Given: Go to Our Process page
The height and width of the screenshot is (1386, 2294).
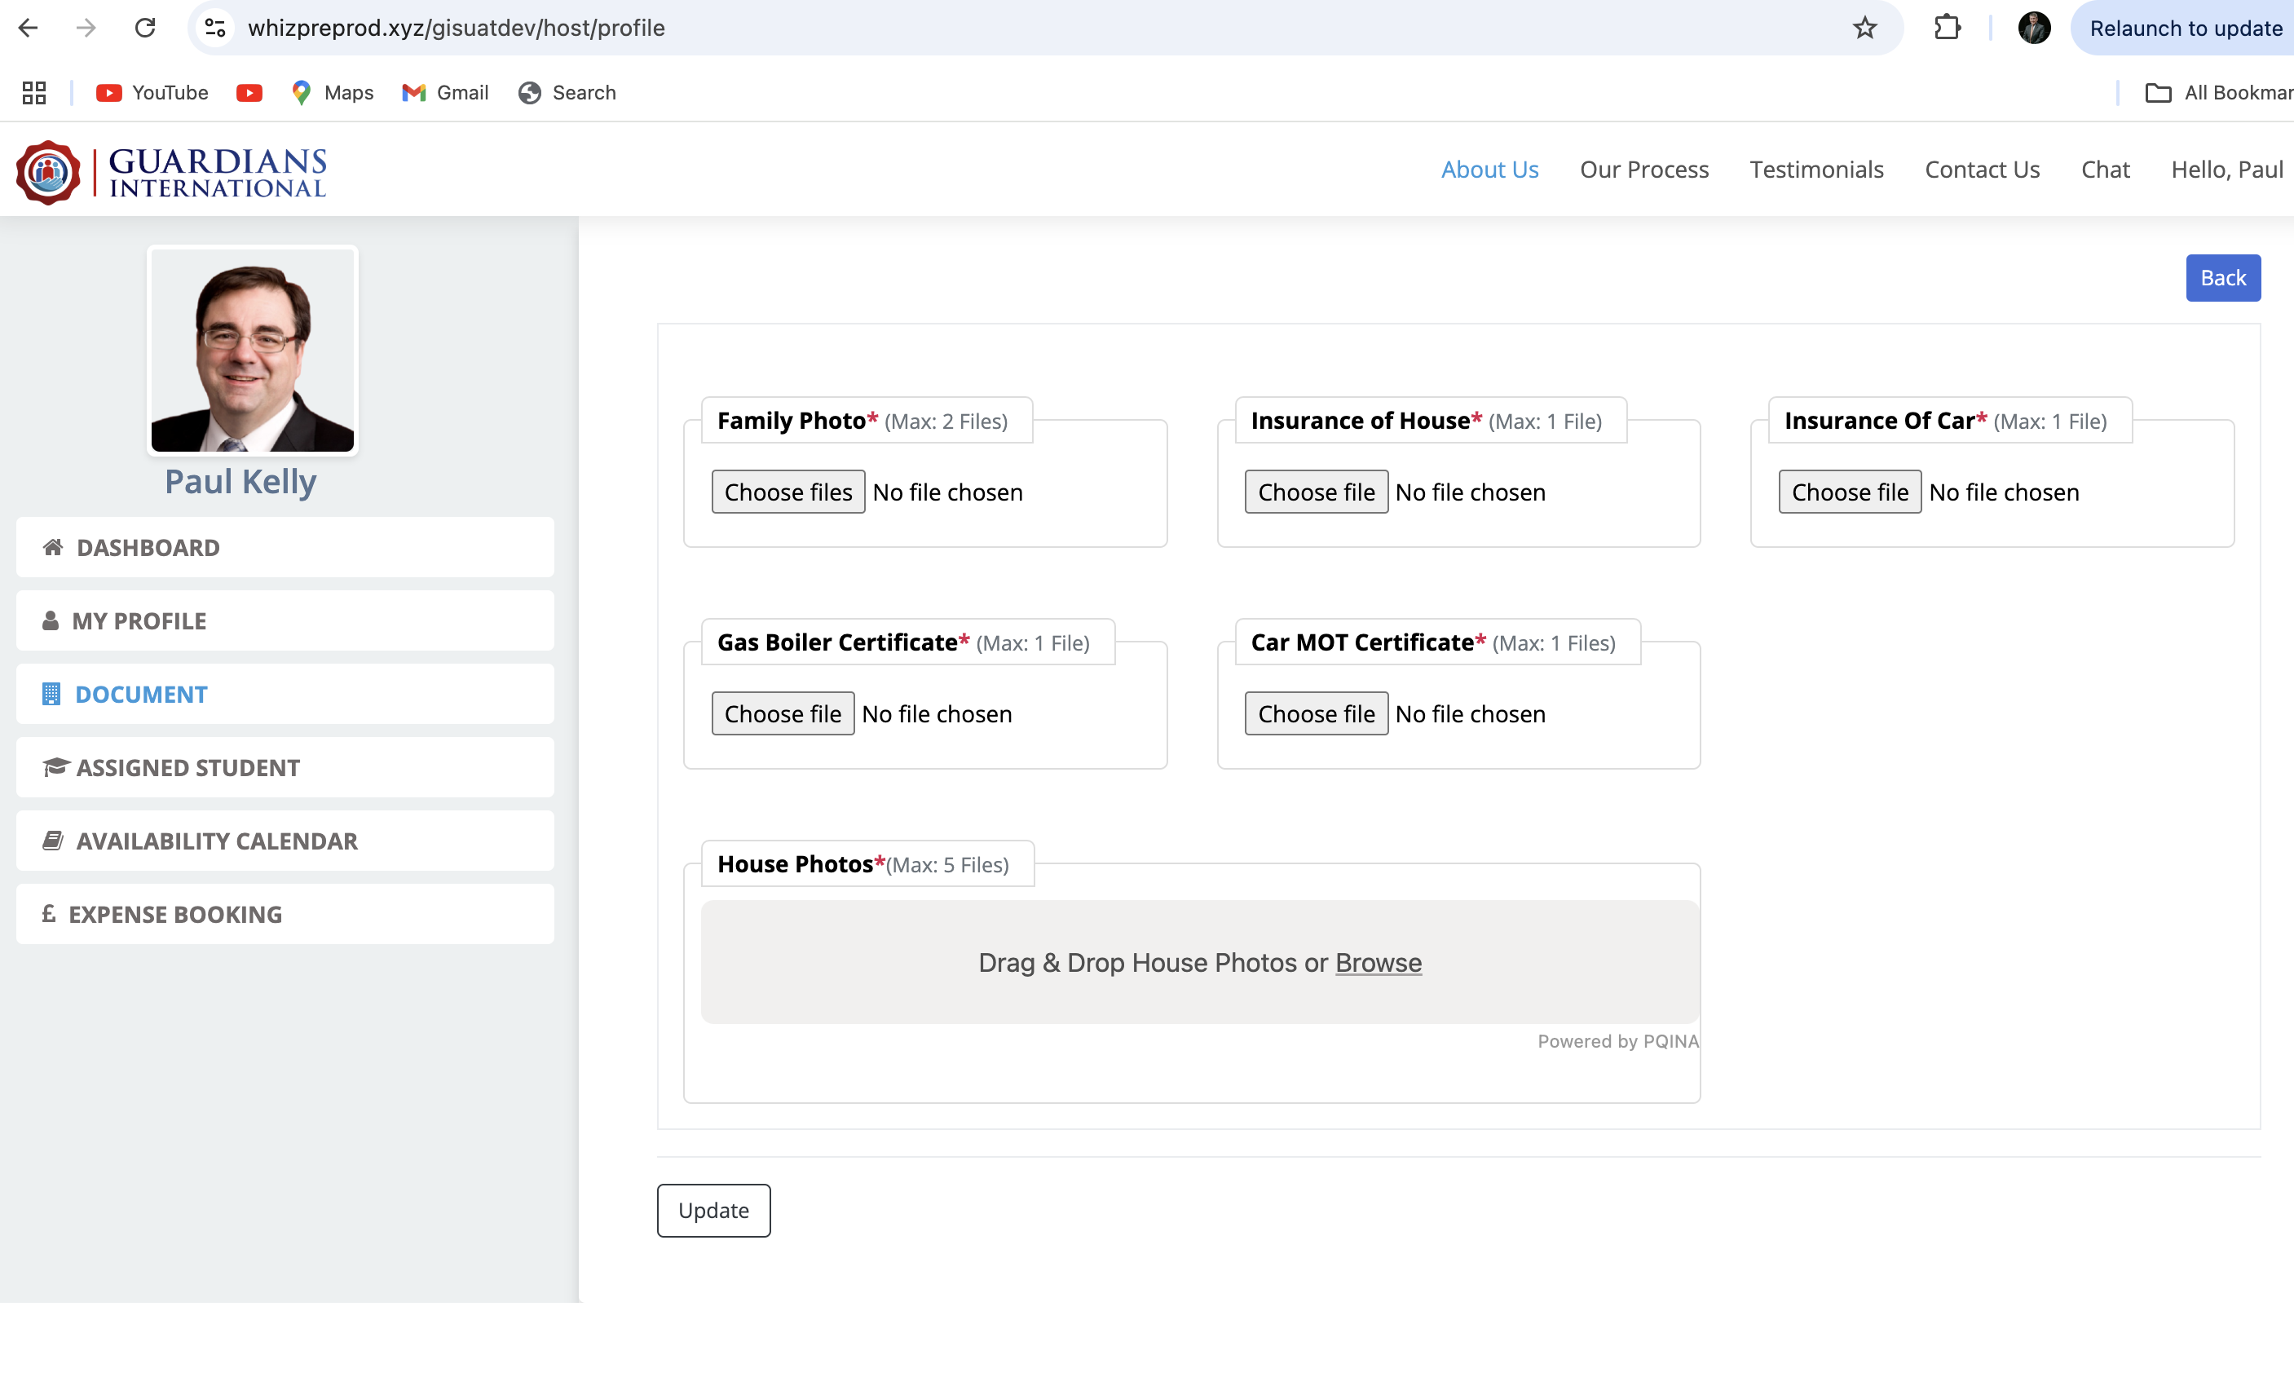Looking at the screenshot, I should [x=1643, y=170].
